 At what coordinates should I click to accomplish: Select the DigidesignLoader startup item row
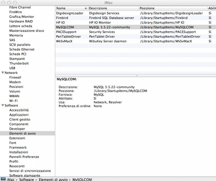pyautogui.click(x=136, y=13)
